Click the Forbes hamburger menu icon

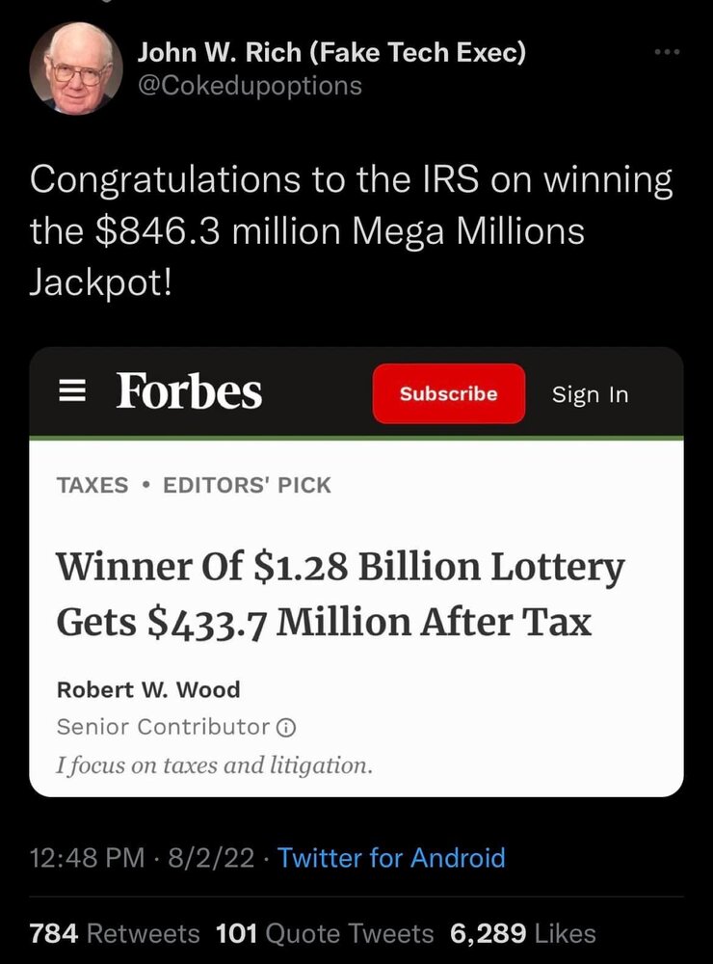click(x=66, y=393)
